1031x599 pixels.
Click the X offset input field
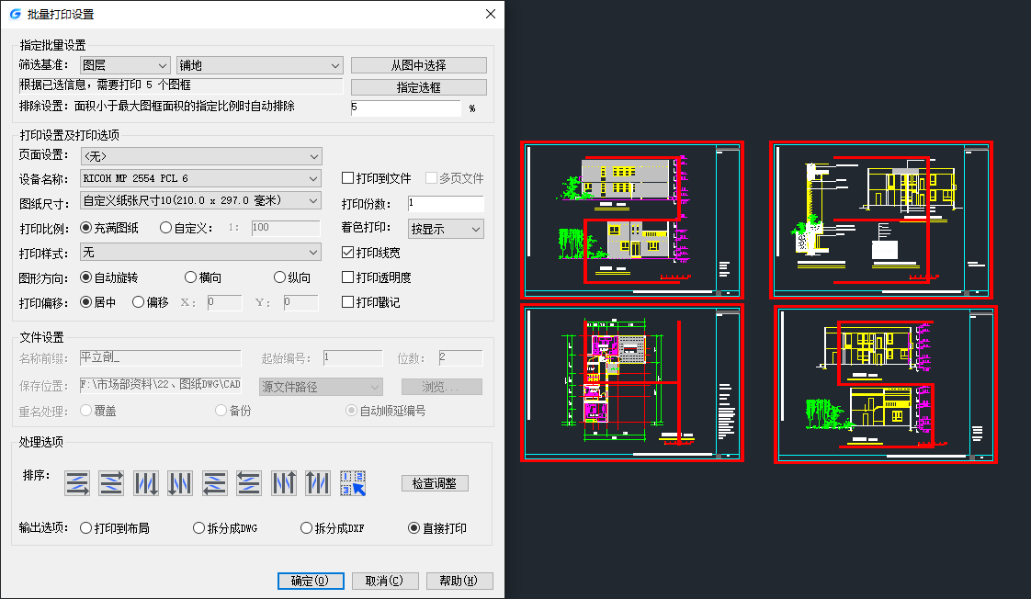pos(224,302)
